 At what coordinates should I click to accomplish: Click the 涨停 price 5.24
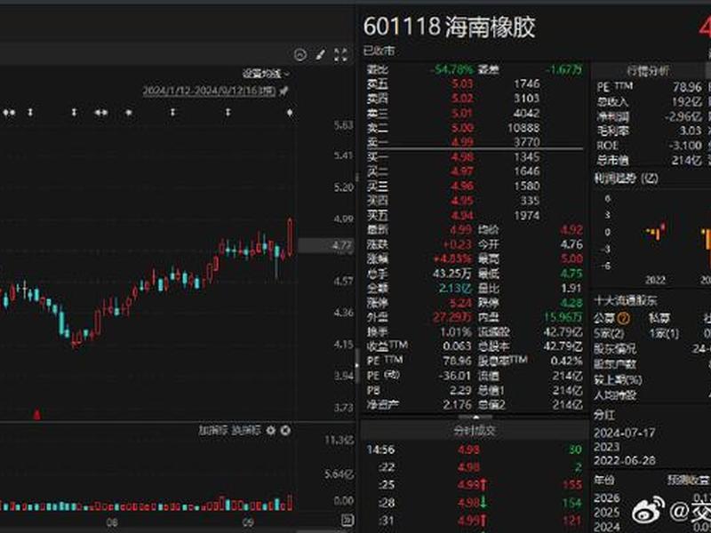point(462,303)
